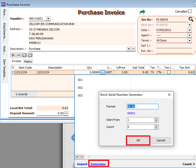Tick the Tax Inclusive checkbox in row
Screen dimensions: 196x168
click(169, 72)
